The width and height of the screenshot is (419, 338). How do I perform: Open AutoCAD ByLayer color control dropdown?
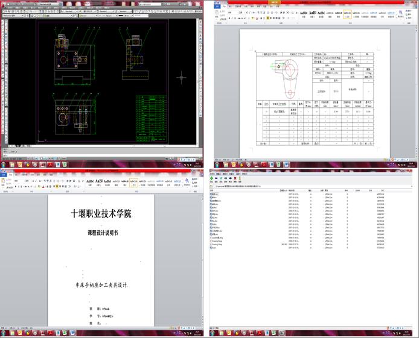[88, 16]
